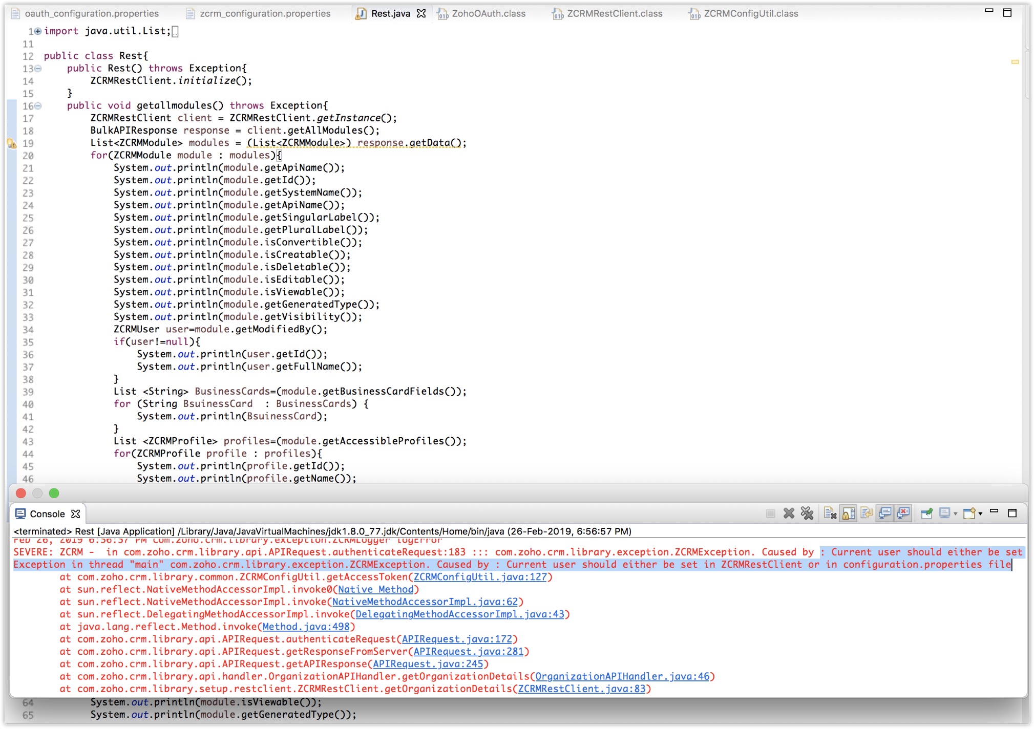Minimize the editor area

[989, 11]
